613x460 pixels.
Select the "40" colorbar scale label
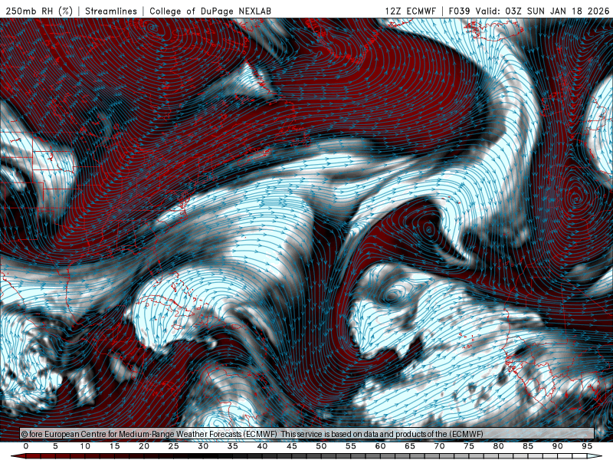(262, 446)
